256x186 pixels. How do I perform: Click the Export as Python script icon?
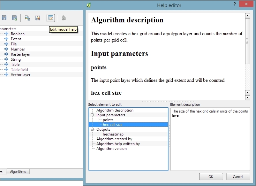[38, 18]
